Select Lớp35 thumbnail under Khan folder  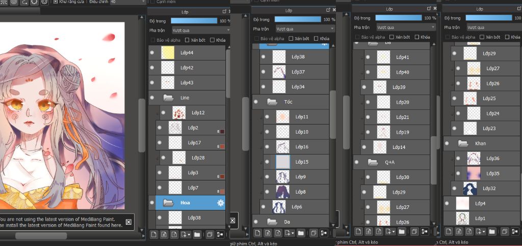coord(474,173)
